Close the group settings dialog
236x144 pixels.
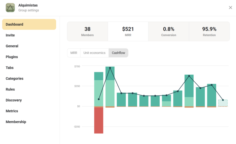[x=230, y=8]
